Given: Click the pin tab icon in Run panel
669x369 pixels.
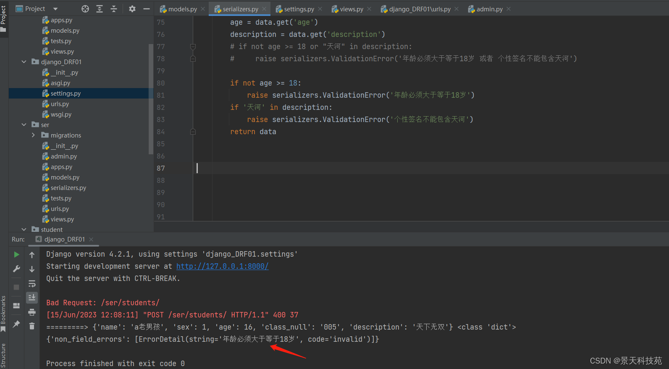Looking at the screenshot, I should click(16, 324).
